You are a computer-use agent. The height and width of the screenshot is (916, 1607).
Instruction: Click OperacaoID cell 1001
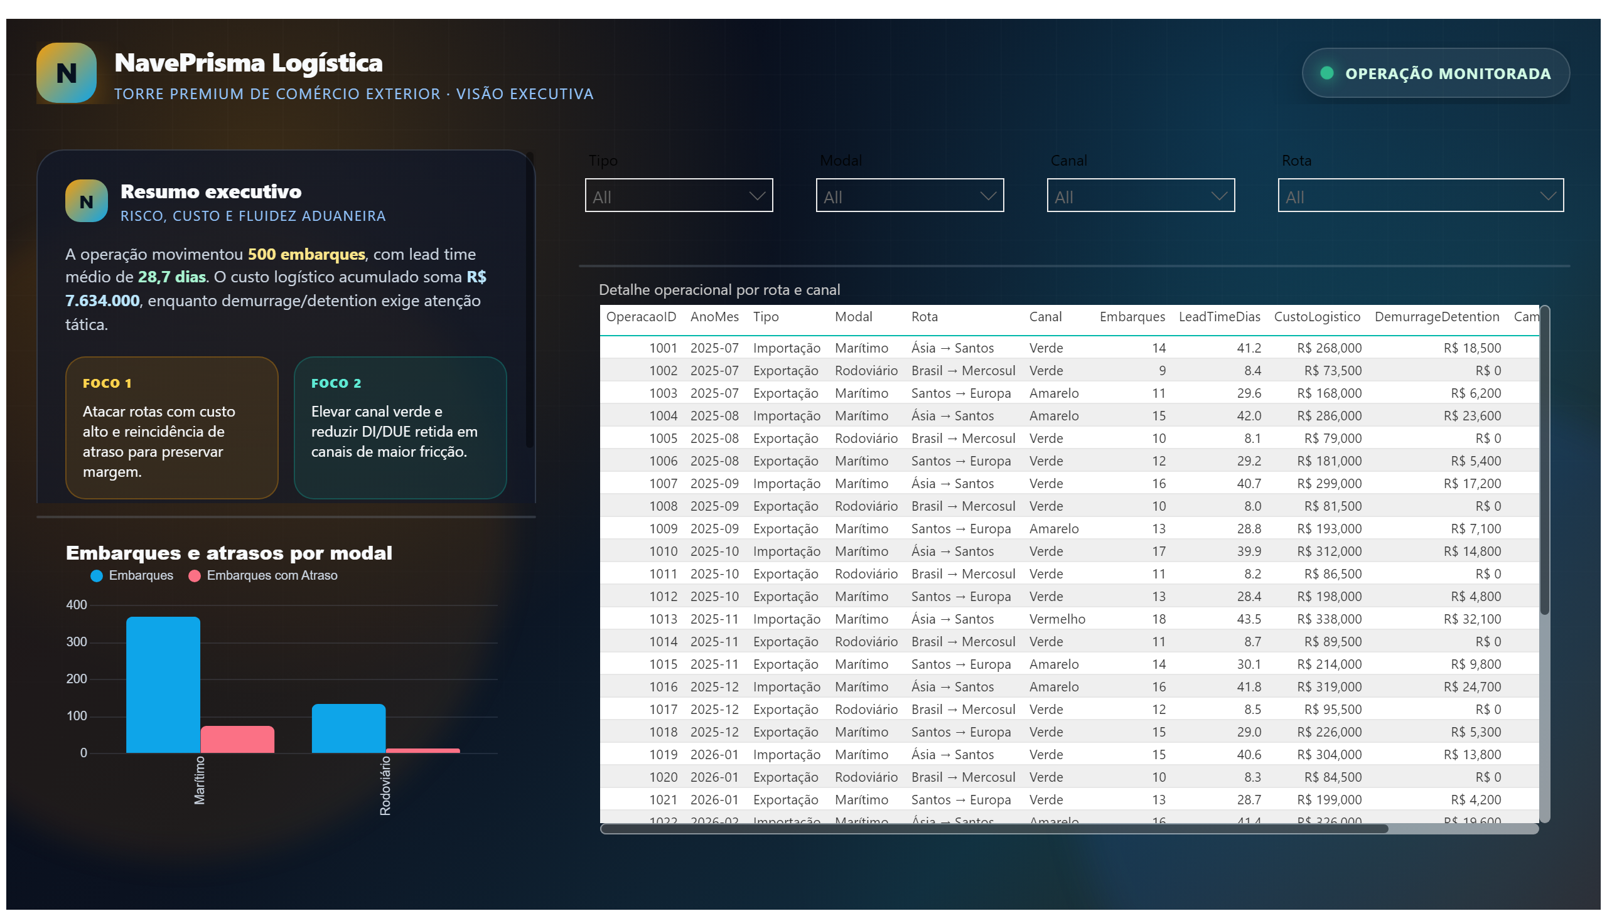[x=663, y=349]
